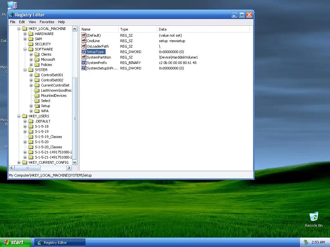Click the SystemPrefix binary value icon
The image size is (330, 247).
84,63
